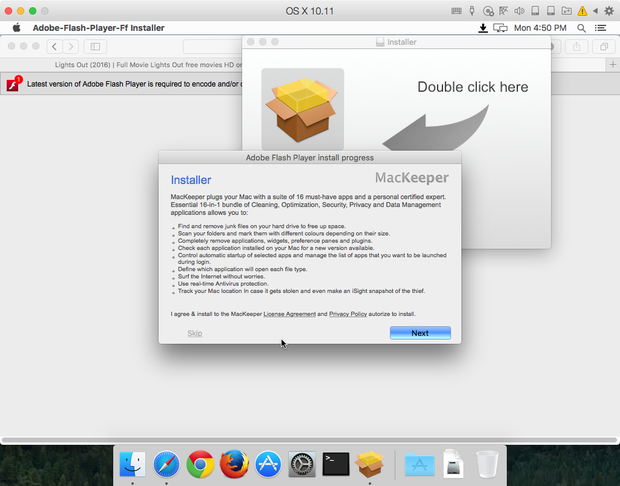Click the VM USB icon in title bar
Screen dimensions: 620x486
coord(472,11)
